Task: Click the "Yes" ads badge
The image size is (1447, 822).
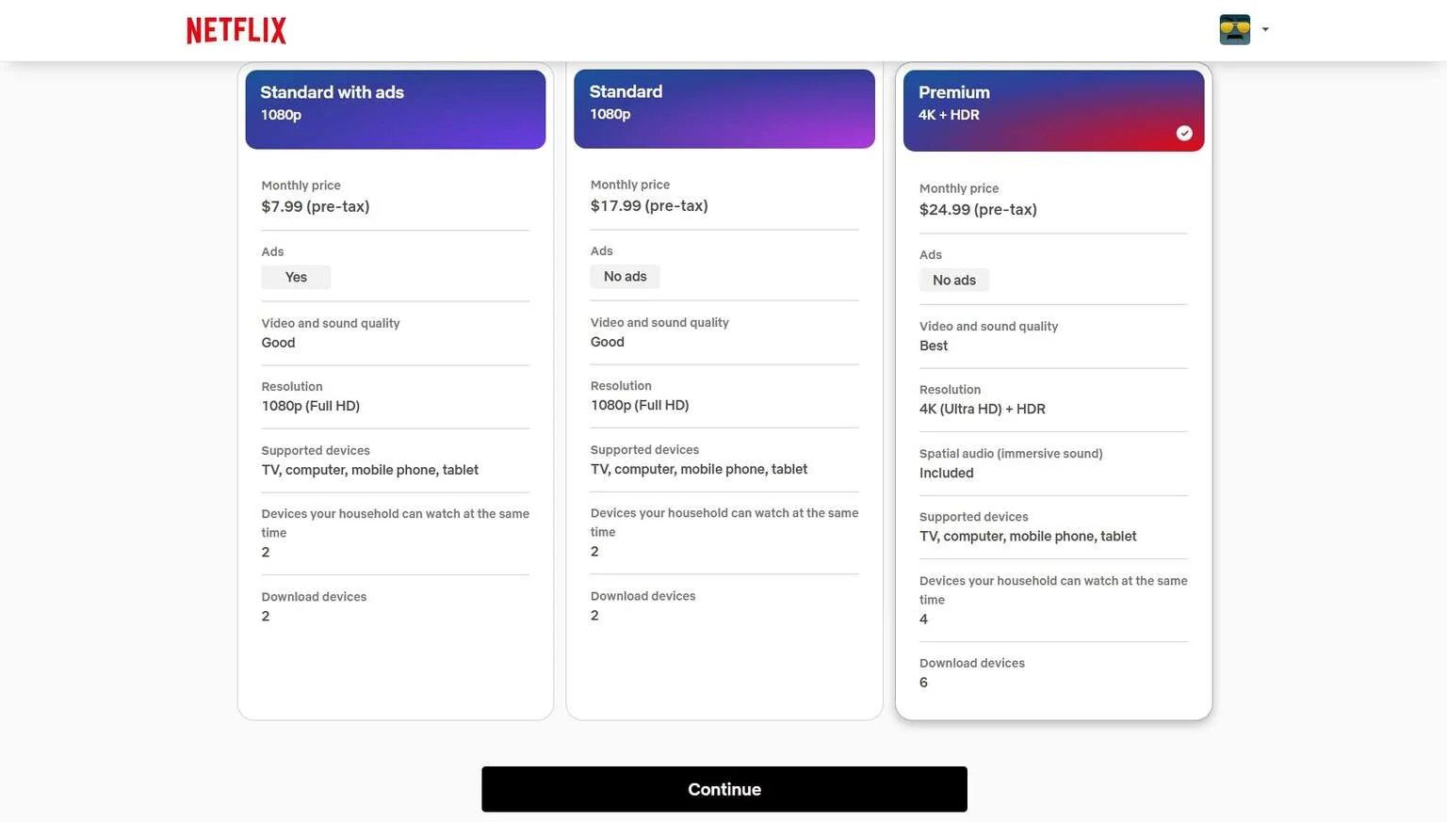Action: (296, 277)
